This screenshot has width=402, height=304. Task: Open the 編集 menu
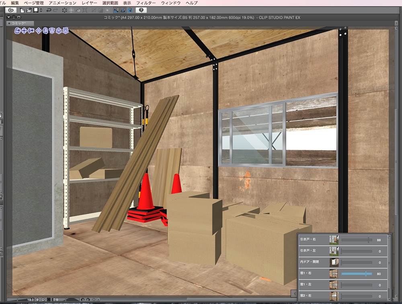click(15, 3)
